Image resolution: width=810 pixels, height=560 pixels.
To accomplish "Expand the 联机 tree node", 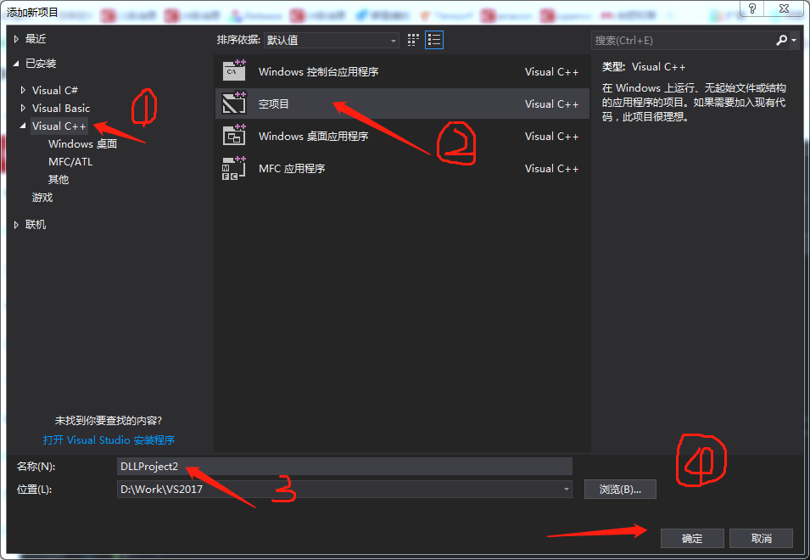I will [x=16, y=225].
